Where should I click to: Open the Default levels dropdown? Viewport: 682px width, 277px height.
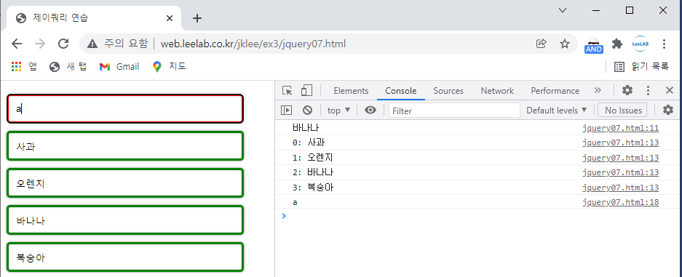[x=556, y=111]
